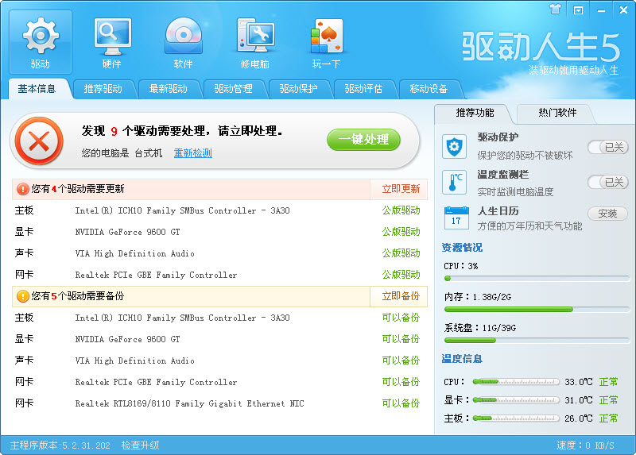Image resolution: width=636 pixels, height=455 pixels.
Task: Toggle the 温度监测栏 switch (已关)
Action: 608,183
